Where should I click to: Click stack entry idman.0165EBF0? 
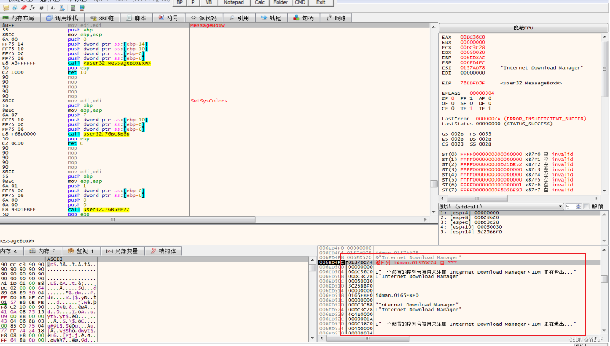click(x=397, y=295)
